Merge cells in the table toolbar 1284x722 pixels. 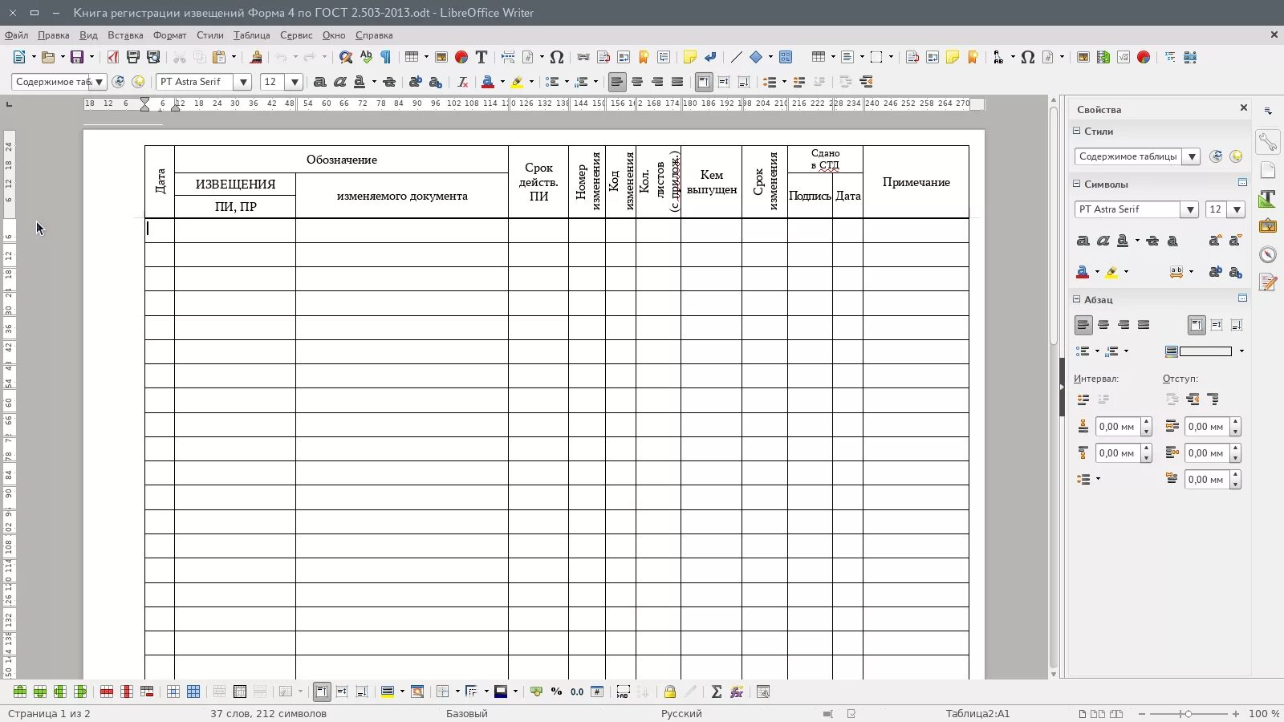pos(219,692)
